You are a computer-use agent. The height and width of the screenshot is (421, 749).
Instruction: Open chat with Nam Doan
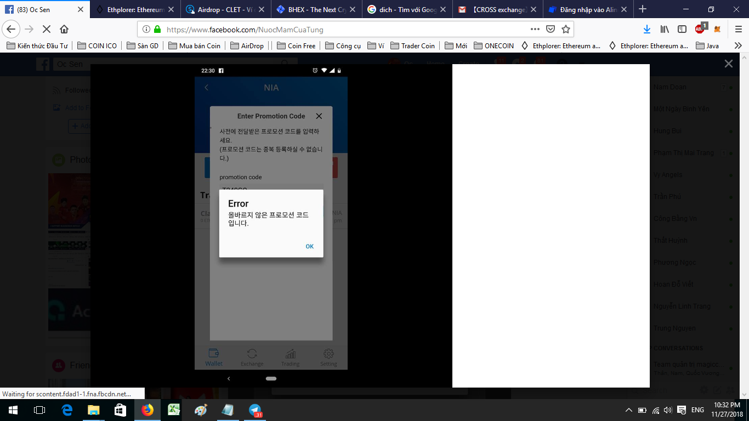(x=669, y=87)
